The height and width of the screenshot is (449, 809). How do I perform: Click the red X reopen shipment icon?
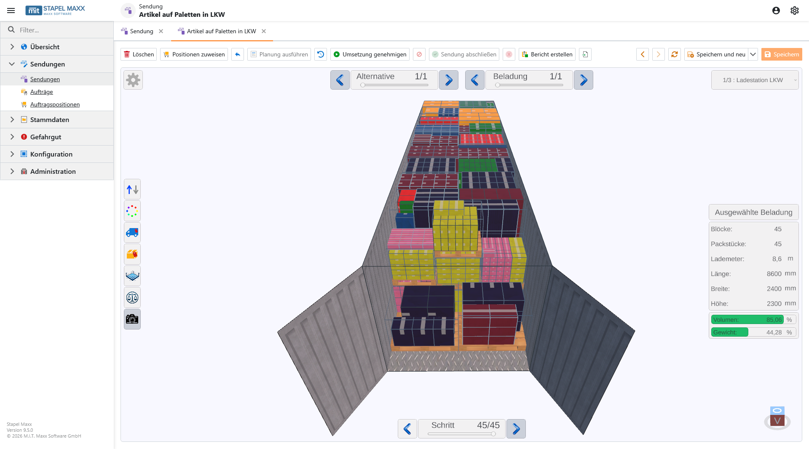tap(509, 54)
